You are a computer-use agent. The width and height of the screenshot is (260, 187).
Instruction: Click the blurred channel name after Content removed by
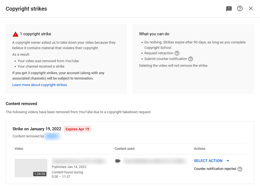click(52, 136)
